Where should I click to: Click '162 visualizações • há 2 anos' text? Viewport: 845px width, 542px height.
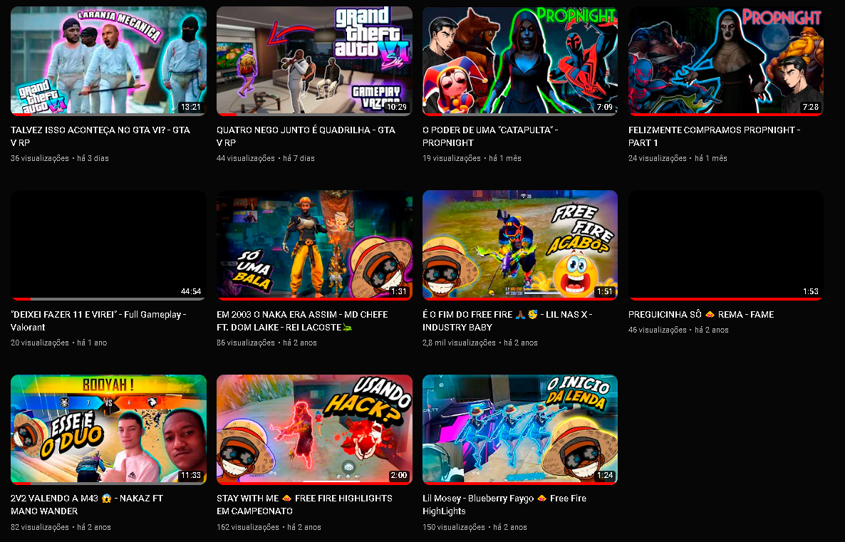tap(269, 527)
